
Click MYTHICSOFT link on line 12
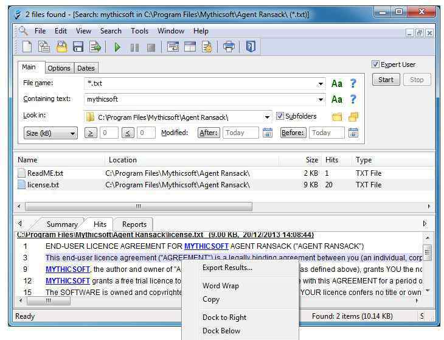point(68,281)
